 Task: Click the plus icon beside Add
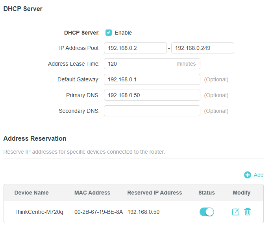(x=248, y=175)
